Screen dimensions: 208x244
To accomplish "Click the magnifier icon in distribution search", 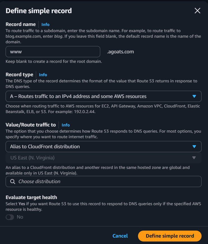I will click(13, 181).
